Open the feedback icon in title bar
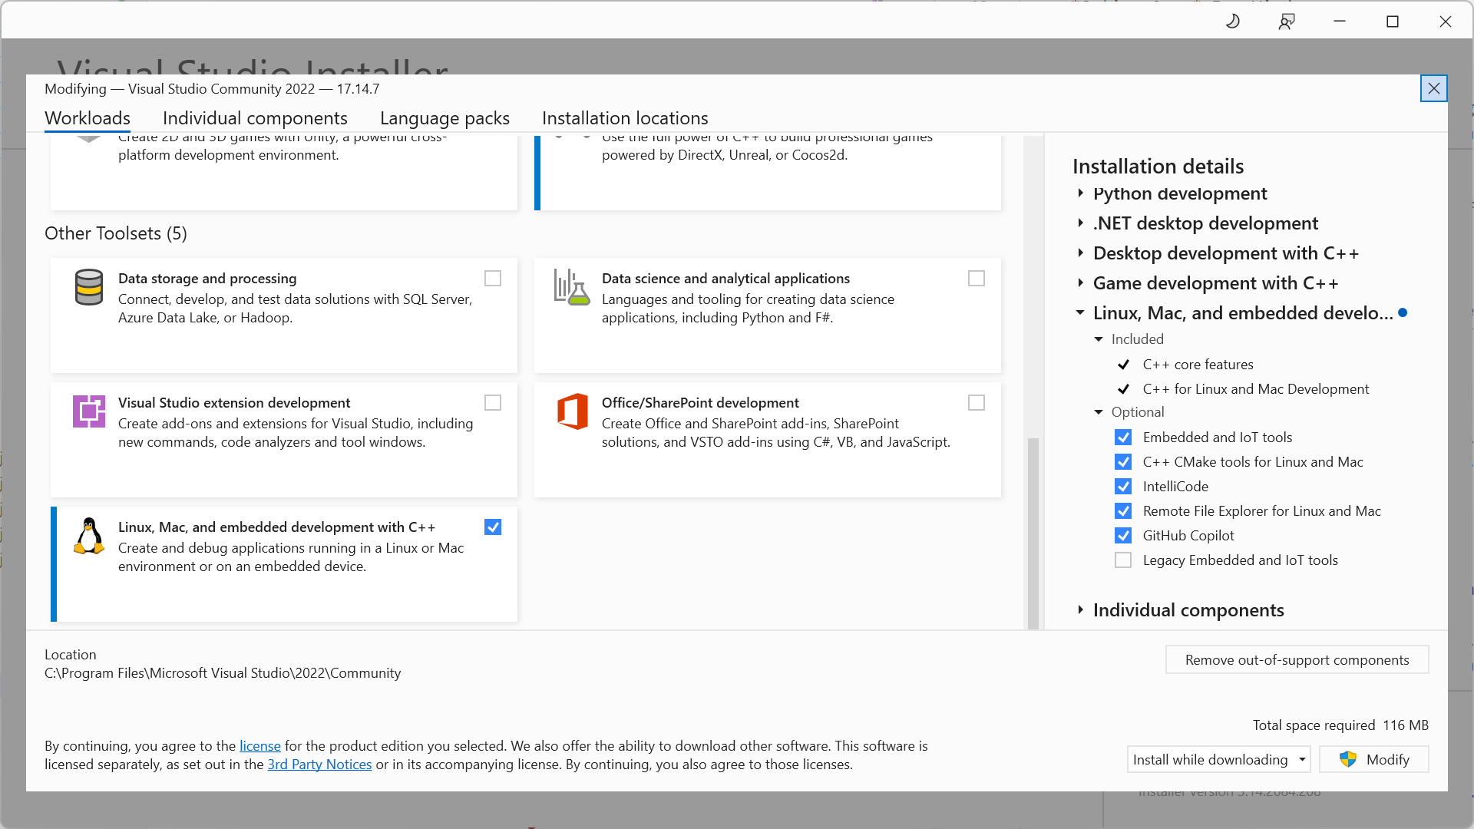This screenshot has height=829, width=1474. click(x=1287, y=21)
